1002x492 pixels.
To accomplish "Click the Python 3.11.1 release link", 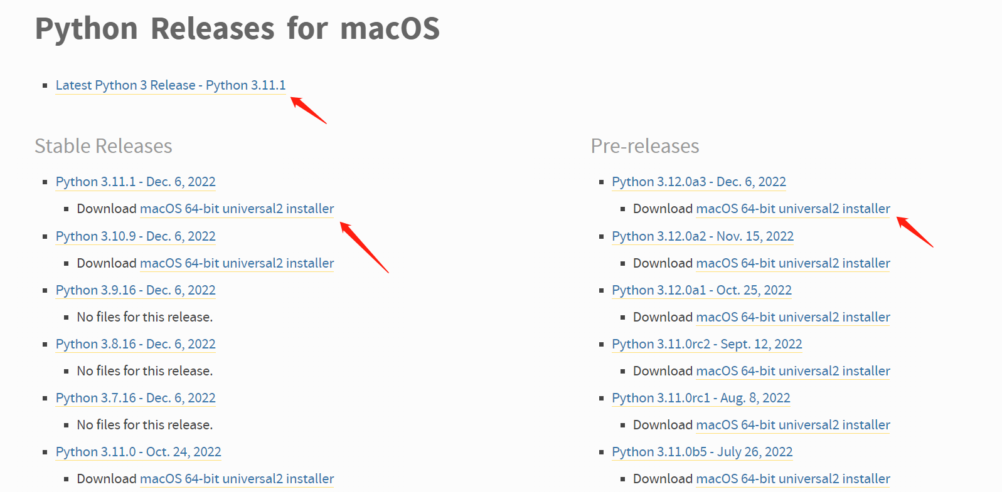I will coord(136,182).
